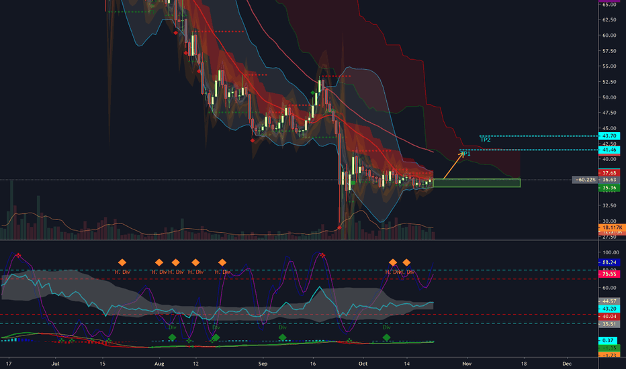
Task: Click the Oct label on time axis
Action: (x=363, y=364)
